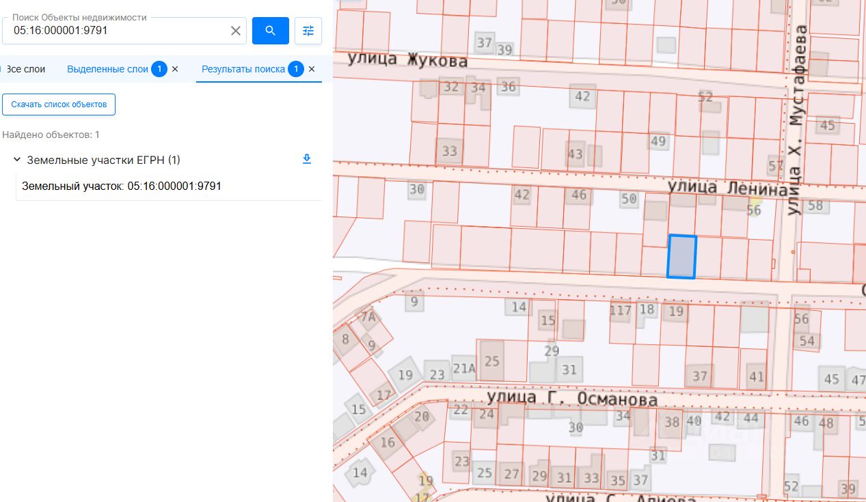
Task: Clear the cadastral number search field
Action: click(236, 31)
